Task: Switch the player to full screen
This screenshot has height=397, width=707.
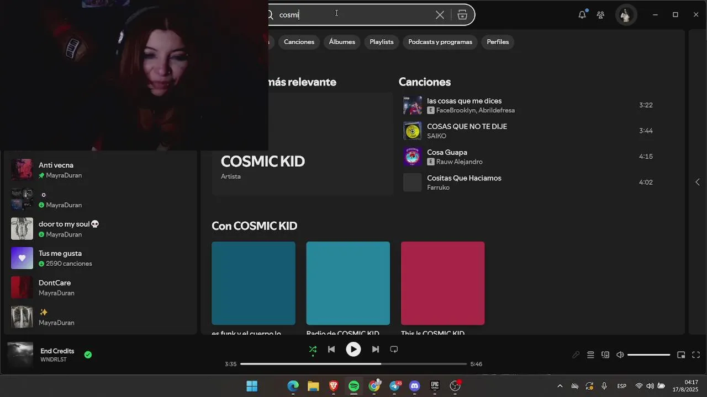Action: (x=696, y=355)
